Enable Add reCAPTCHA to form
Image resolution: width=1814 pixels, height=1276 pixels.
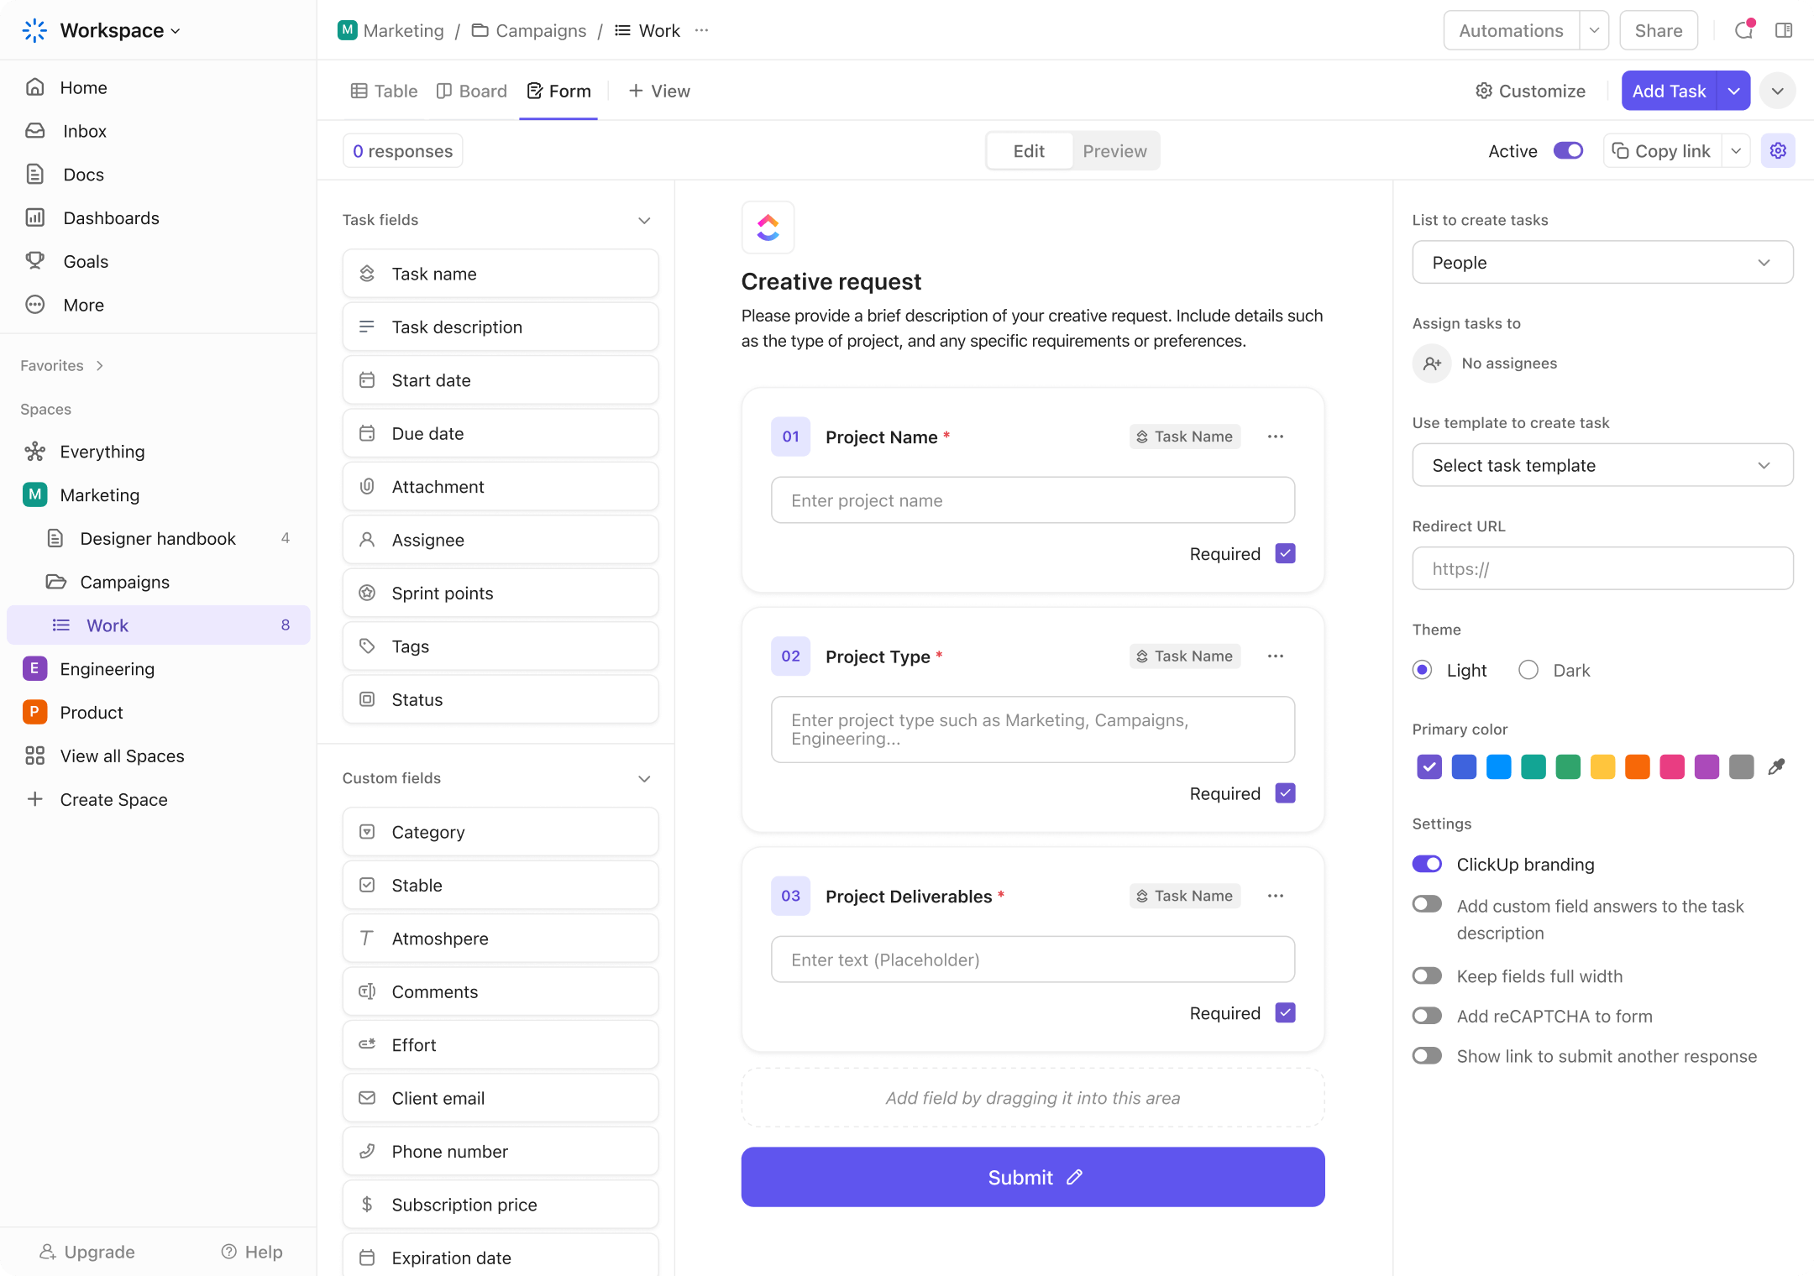click(1427, 1016)
